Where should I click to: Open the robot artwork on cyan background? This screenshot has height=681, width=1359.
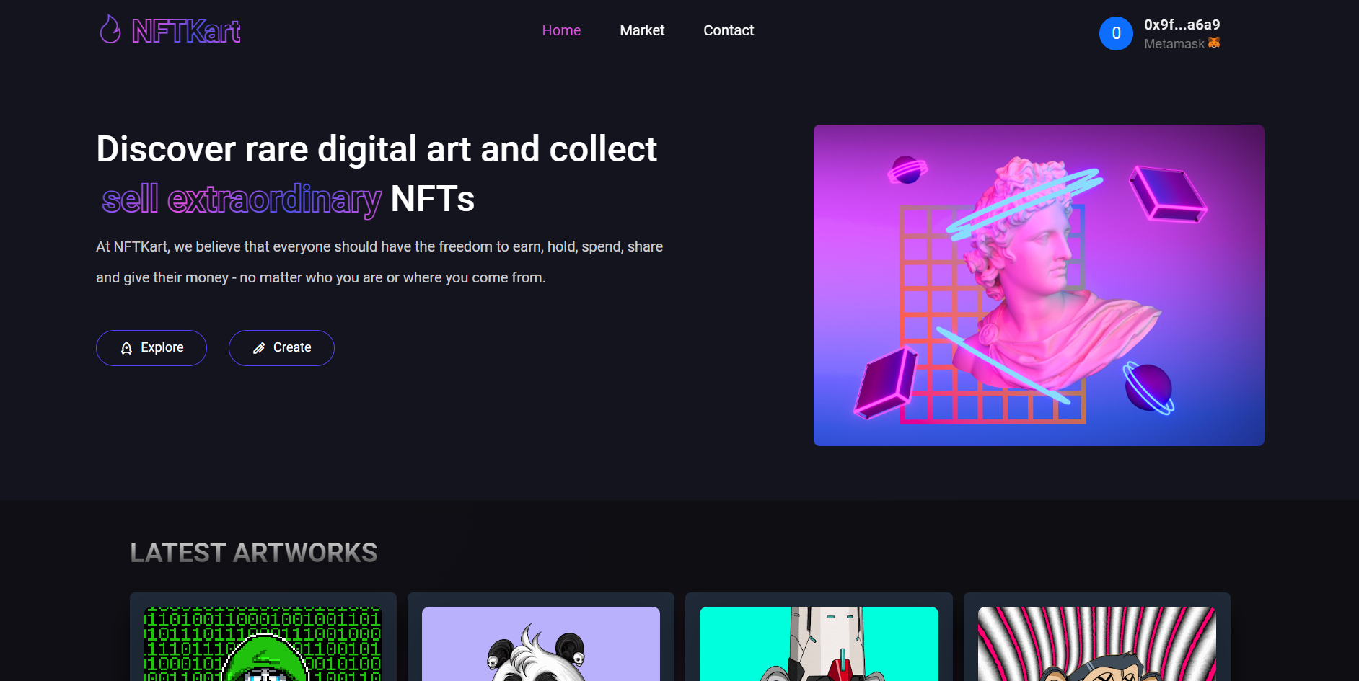click(x=819, y=644)
